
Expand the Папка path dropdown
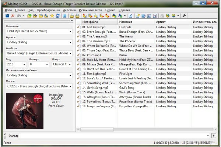click(70, 86)
